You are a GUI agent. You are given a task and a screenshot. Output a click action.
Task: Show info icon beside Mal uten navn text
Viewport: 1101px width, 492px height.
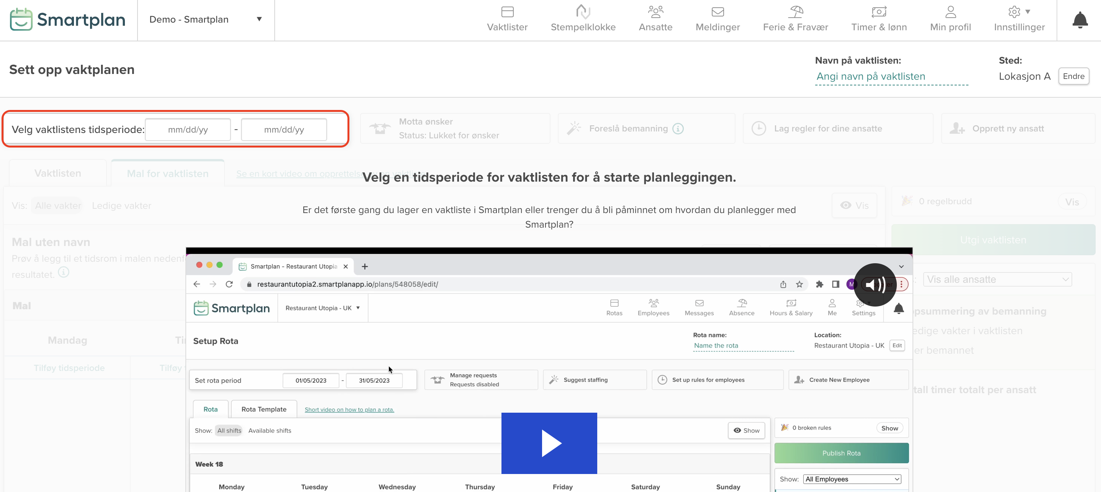pyautogui.click(x=63, y=272)
